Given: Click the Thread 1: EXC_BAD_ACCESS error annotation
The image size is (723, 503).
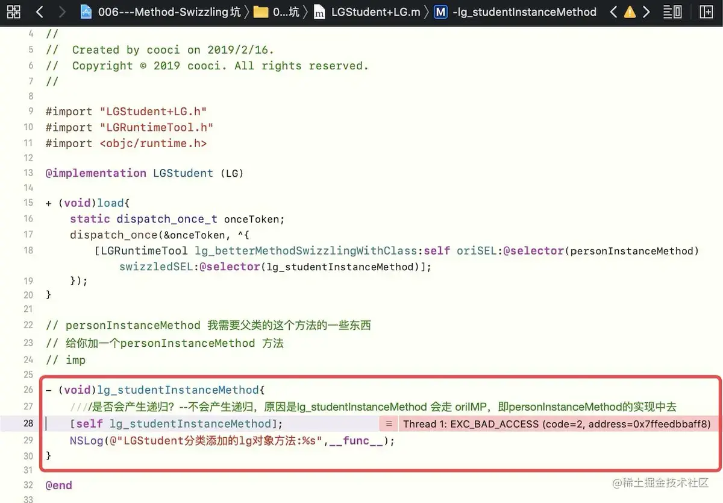Looking at the screenshot, I should [x=557, y=424].
